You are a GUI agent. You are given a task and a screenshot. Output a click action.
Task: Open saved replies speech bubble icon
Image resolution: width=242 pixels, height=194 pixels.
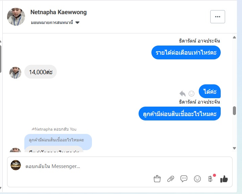point(184,179)
